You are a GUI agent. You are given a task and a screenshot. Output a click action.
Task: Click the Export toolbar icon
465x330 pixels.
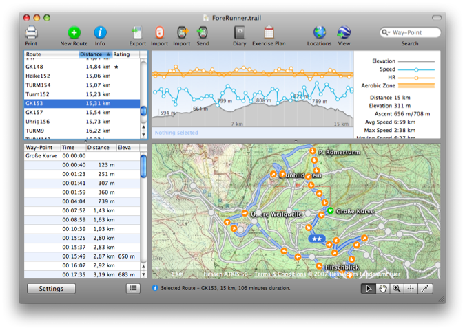pos(137,33)
